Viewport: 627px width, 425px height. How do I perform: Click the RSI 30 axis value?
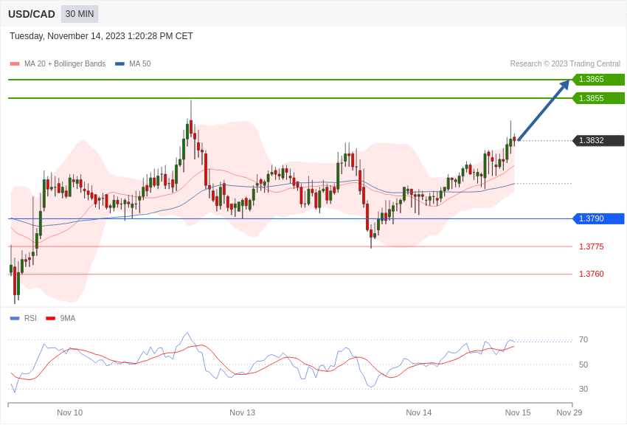coord(583,389)
